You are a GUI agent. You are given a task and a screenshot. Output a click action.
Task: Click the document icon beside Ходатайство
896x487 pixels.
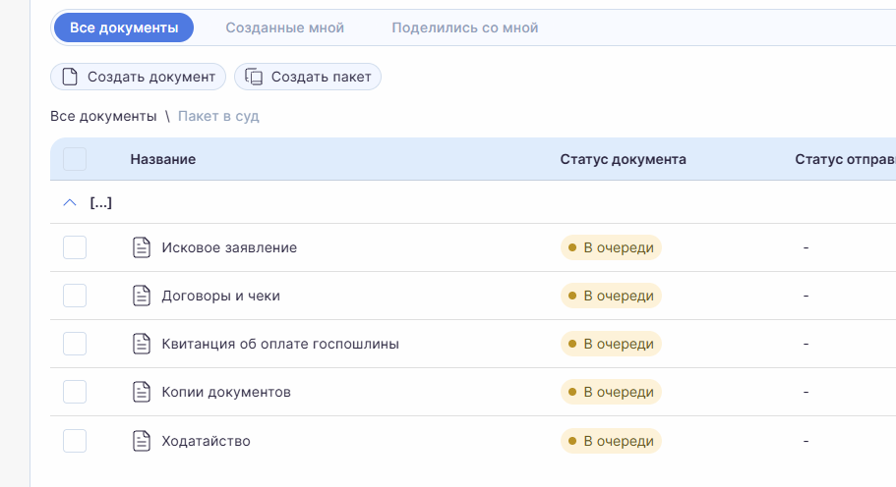[142, 441]
